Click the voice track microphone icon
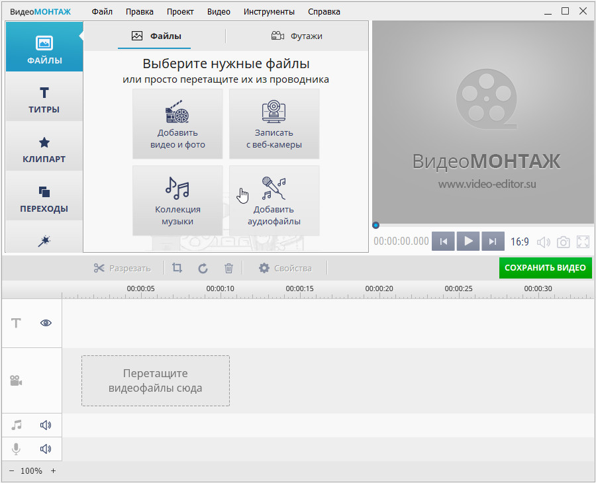The height and width of the screenshot is (483, 596). coord(16,449)
